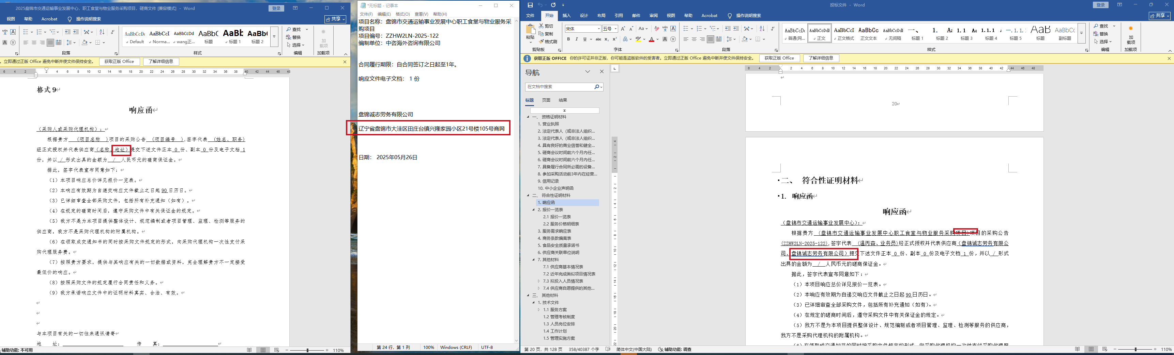Toggle Italic formatting
This screenshot has height=355, width=1174.
pyautogui.click(x=577, y=39)
